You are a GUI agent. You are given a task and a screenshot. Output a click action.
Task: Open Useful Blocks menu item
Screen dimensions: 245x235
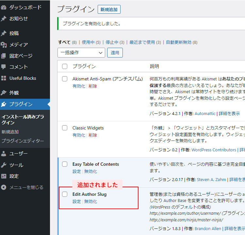pos(23,78)
